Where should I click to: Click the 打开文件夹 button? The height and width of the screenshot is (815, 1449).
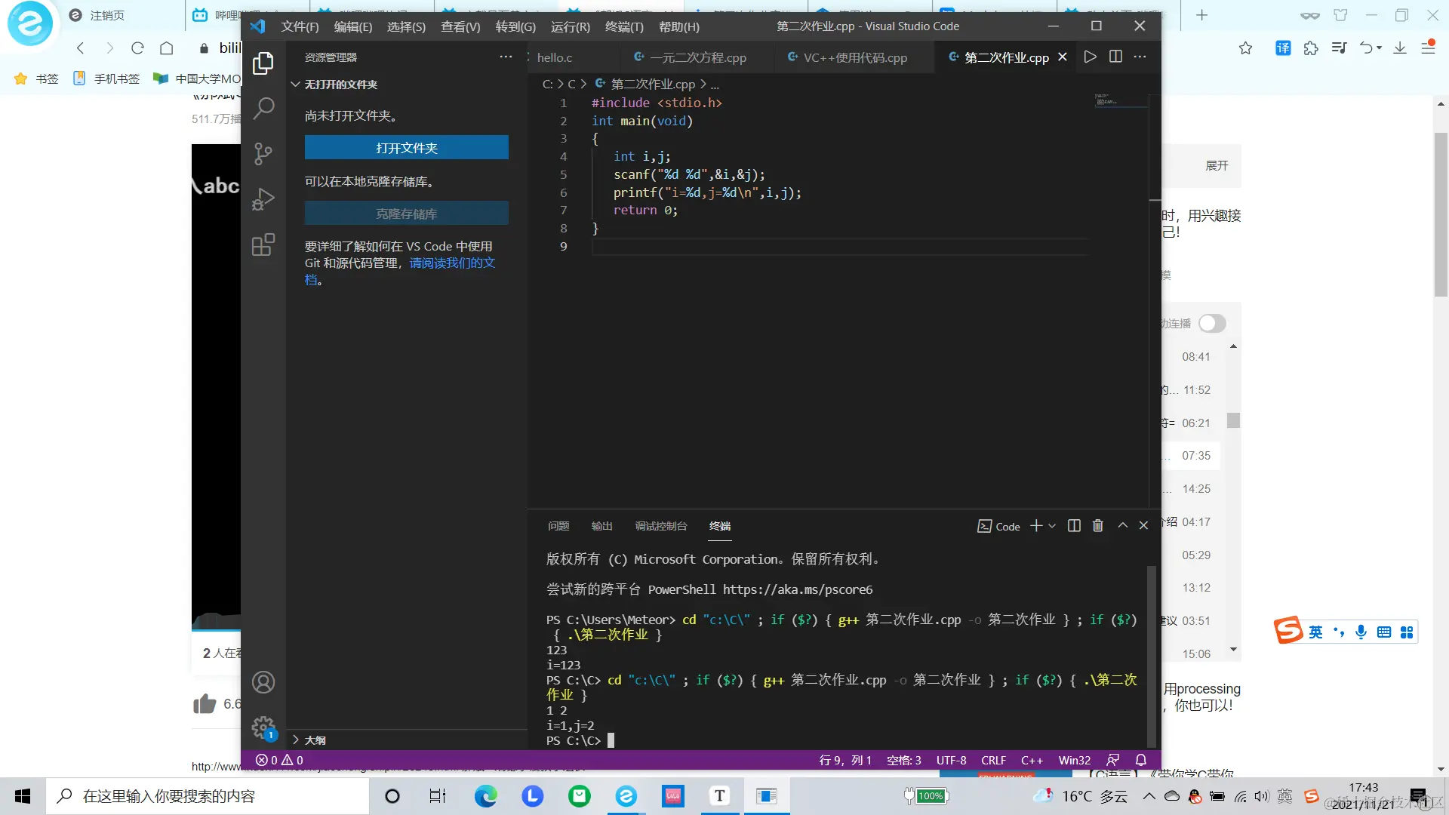tap(406, 148)
